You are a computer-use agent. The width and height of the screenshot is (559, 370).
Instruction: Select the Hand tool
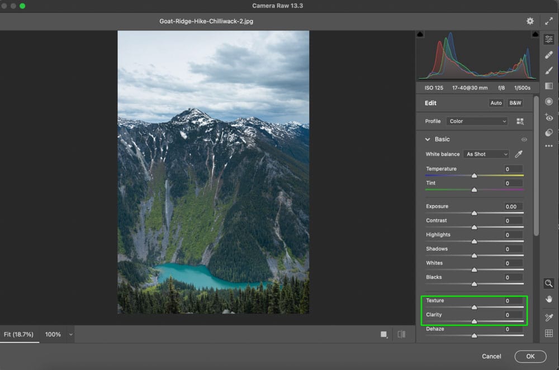[549, 300]
